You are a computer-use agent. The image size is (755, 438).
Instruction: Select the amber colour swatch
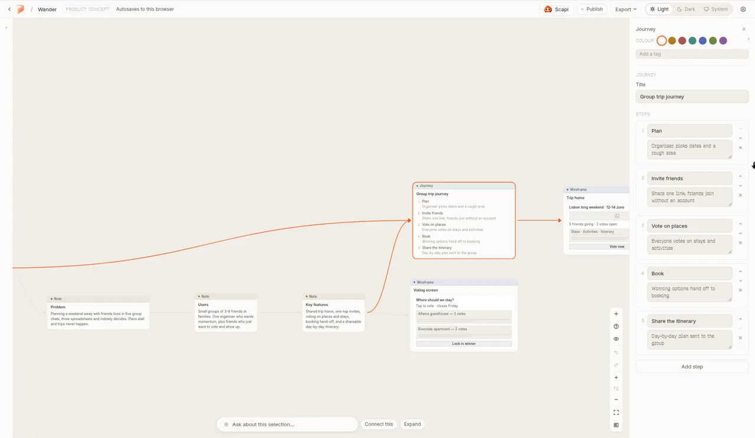click(x=672, y=41)
